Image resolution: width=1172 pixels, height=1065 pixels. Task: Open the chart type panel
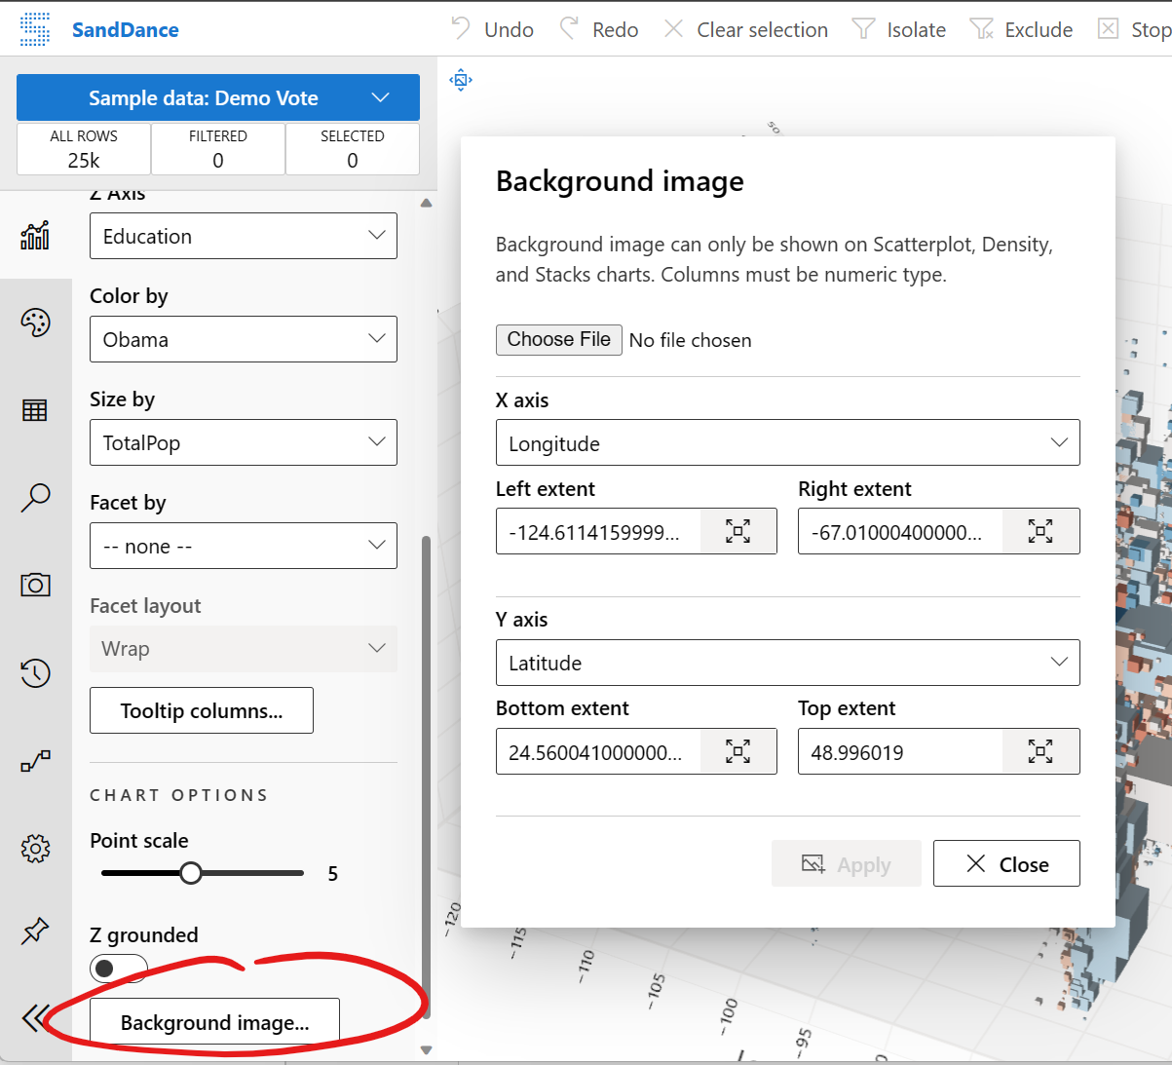click(36, 234)
